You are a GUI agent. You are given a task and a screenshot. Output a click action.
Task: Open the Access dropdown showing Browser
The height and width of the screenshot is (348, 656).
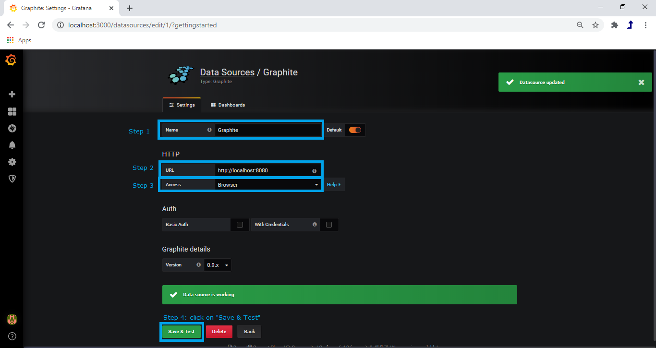pos(267,184)
